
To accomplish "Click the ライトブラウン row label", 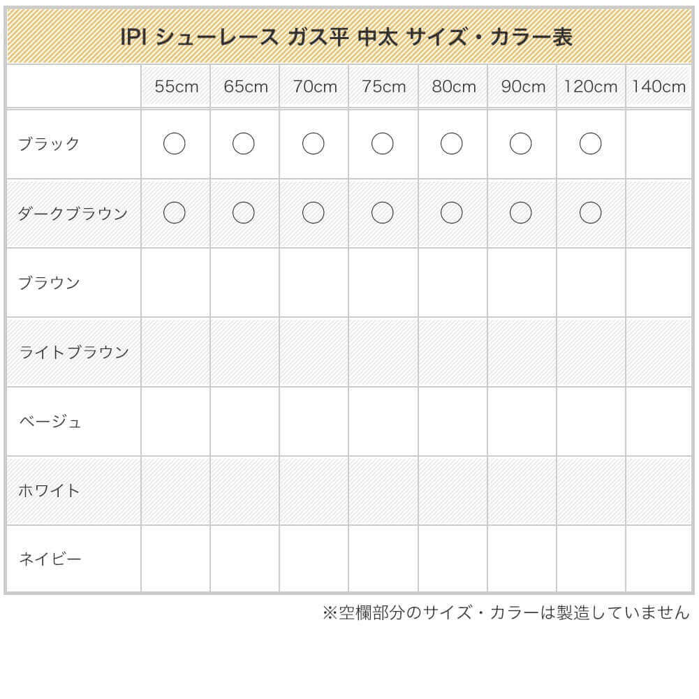I will [x=73, y=352].
